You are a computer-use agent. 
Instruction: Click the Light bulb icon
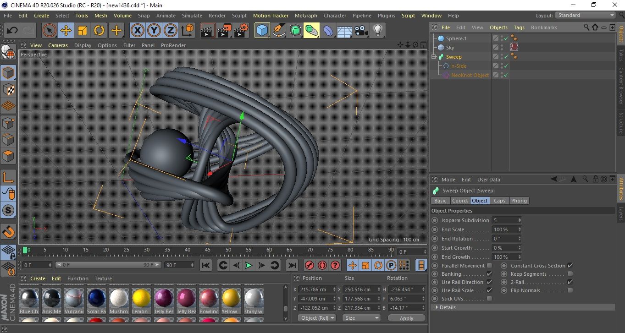(x=377, y=31)
